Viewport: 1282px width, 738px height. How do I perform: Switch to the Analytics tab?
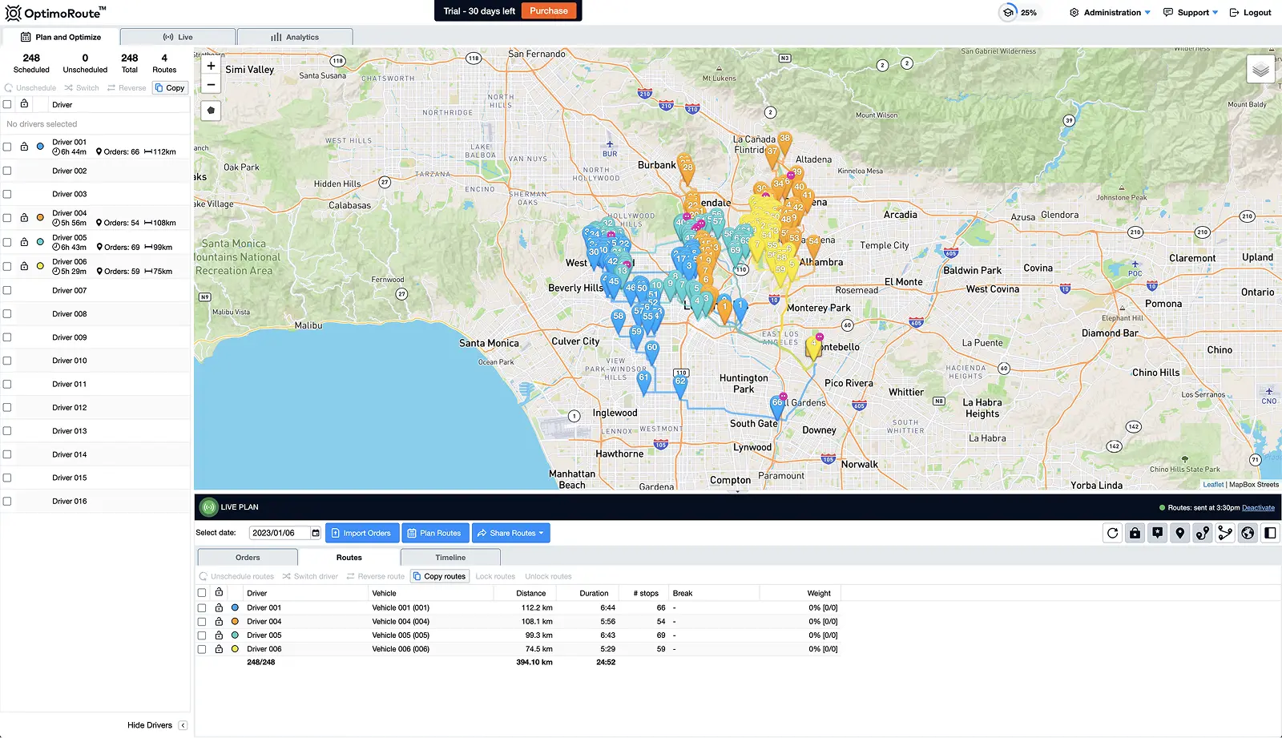[295, 37]
